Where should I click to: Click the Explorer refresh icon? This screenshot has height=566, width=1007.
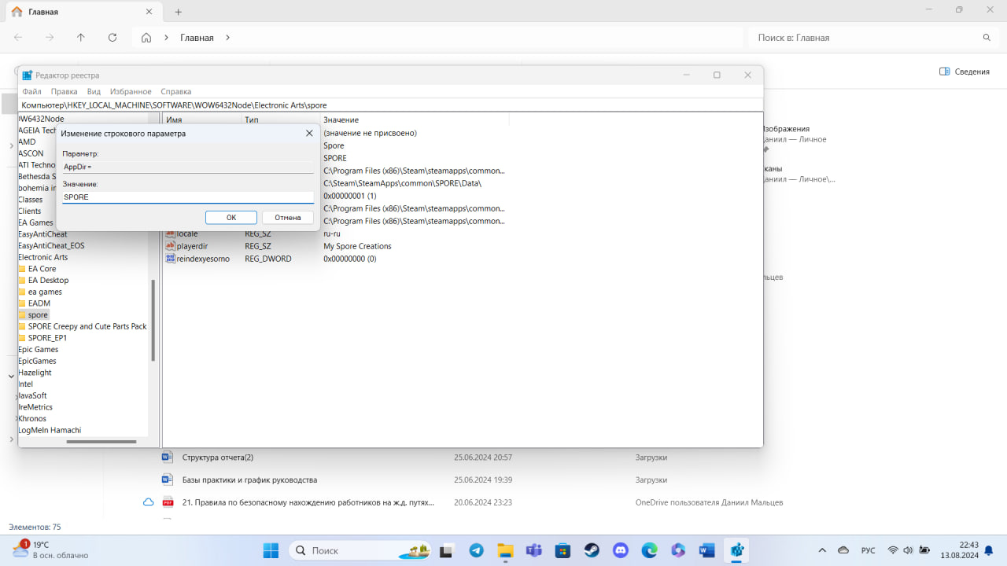coord(112,37)
